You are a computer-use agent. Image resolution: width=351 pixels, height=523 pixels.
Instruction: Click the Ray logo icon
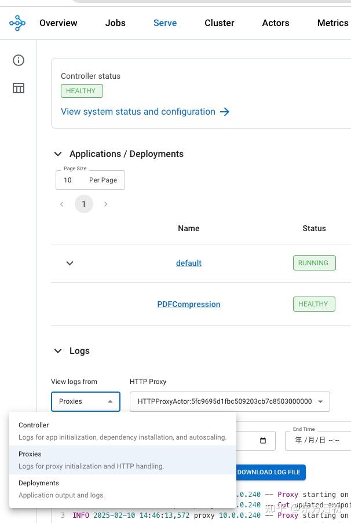[17, 23]
